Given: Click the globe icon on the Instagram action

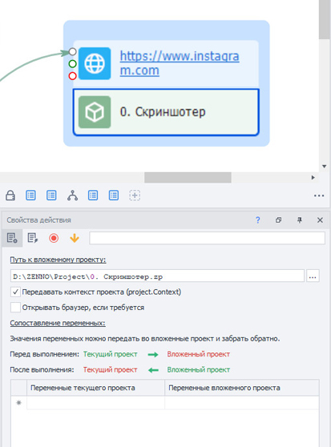Looking at the screenshot, I should click(95, 63).
